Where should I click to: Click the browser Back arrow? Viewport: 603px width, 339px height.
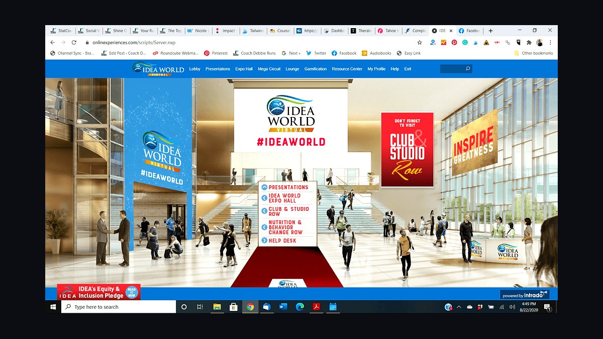pos(53,43)
